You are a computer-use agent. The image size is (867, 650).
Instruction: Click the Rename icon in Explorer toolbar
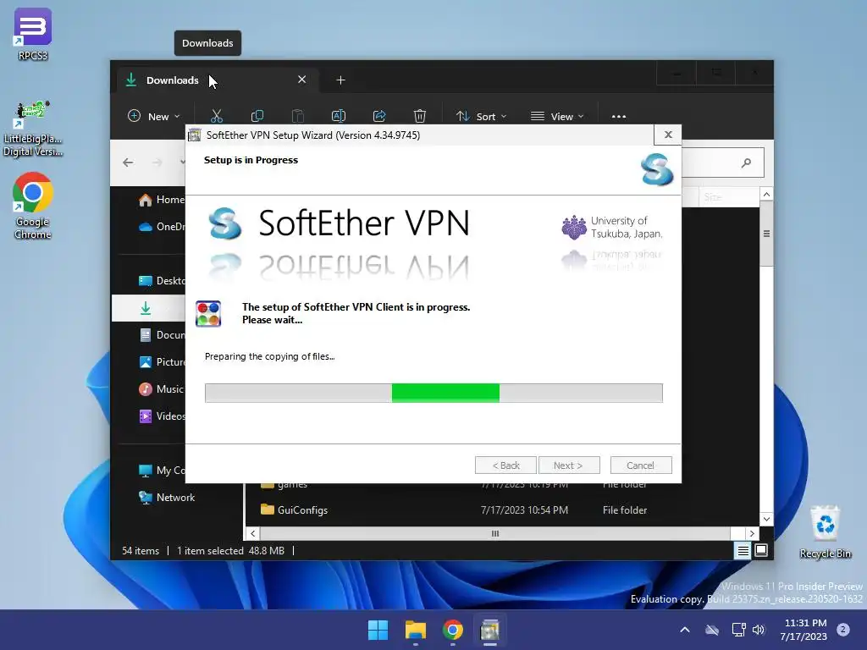point(339,116)
